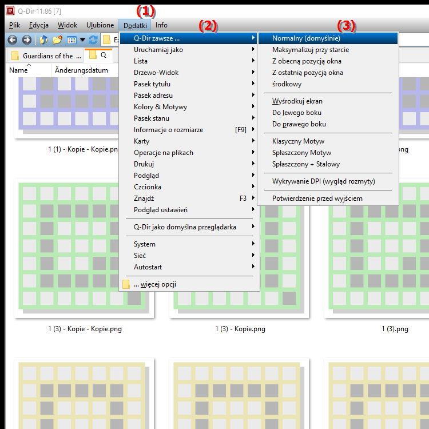The image size is (429, 429).
Task: Open the Plik menu
Action: [14, 25]
